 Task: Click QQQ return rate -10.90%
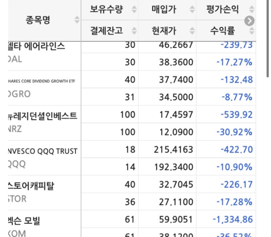tap(234, 167)
